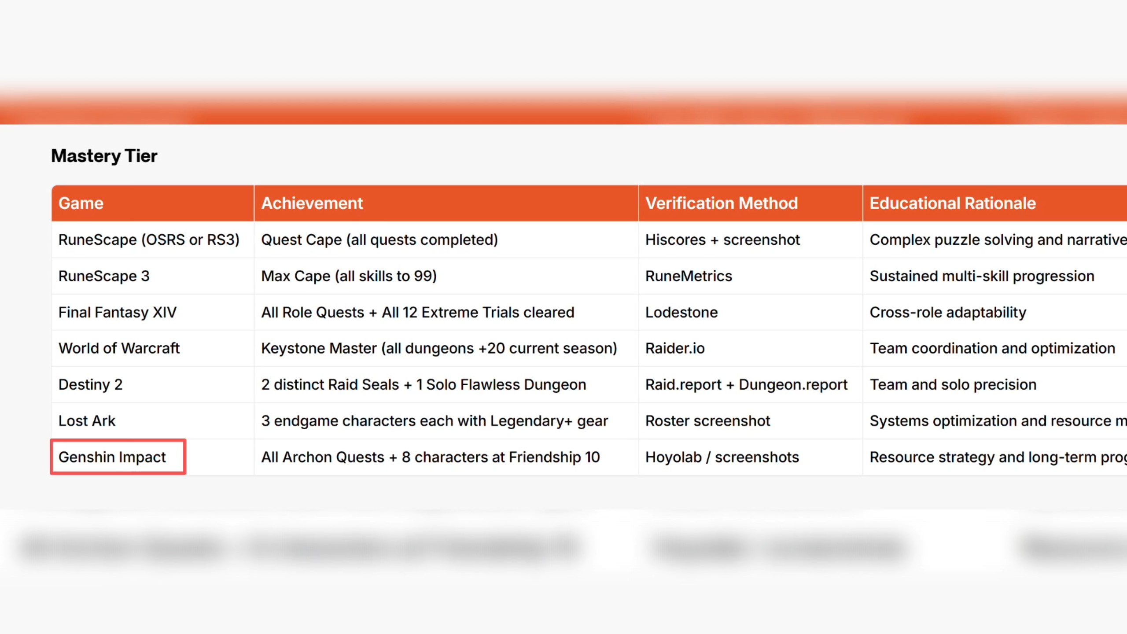Image resolution: width=1127 pixels, height=634 pixels.
Task: Click the World of Warcraft cell
Action: 153,348
